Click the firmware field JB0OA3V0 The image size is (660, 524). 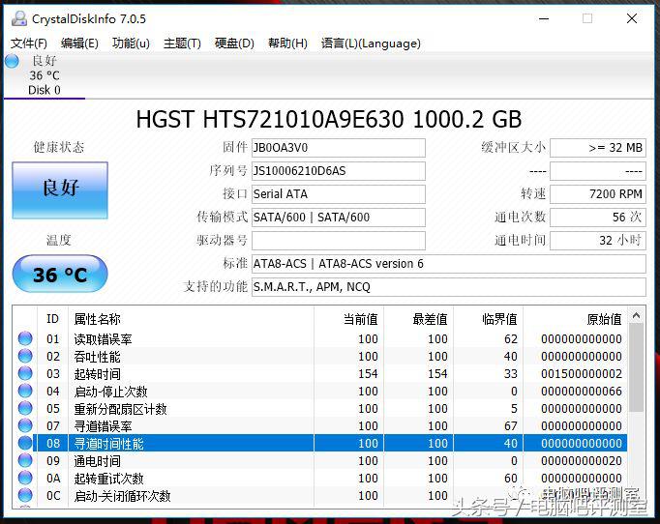coord(339,148)
